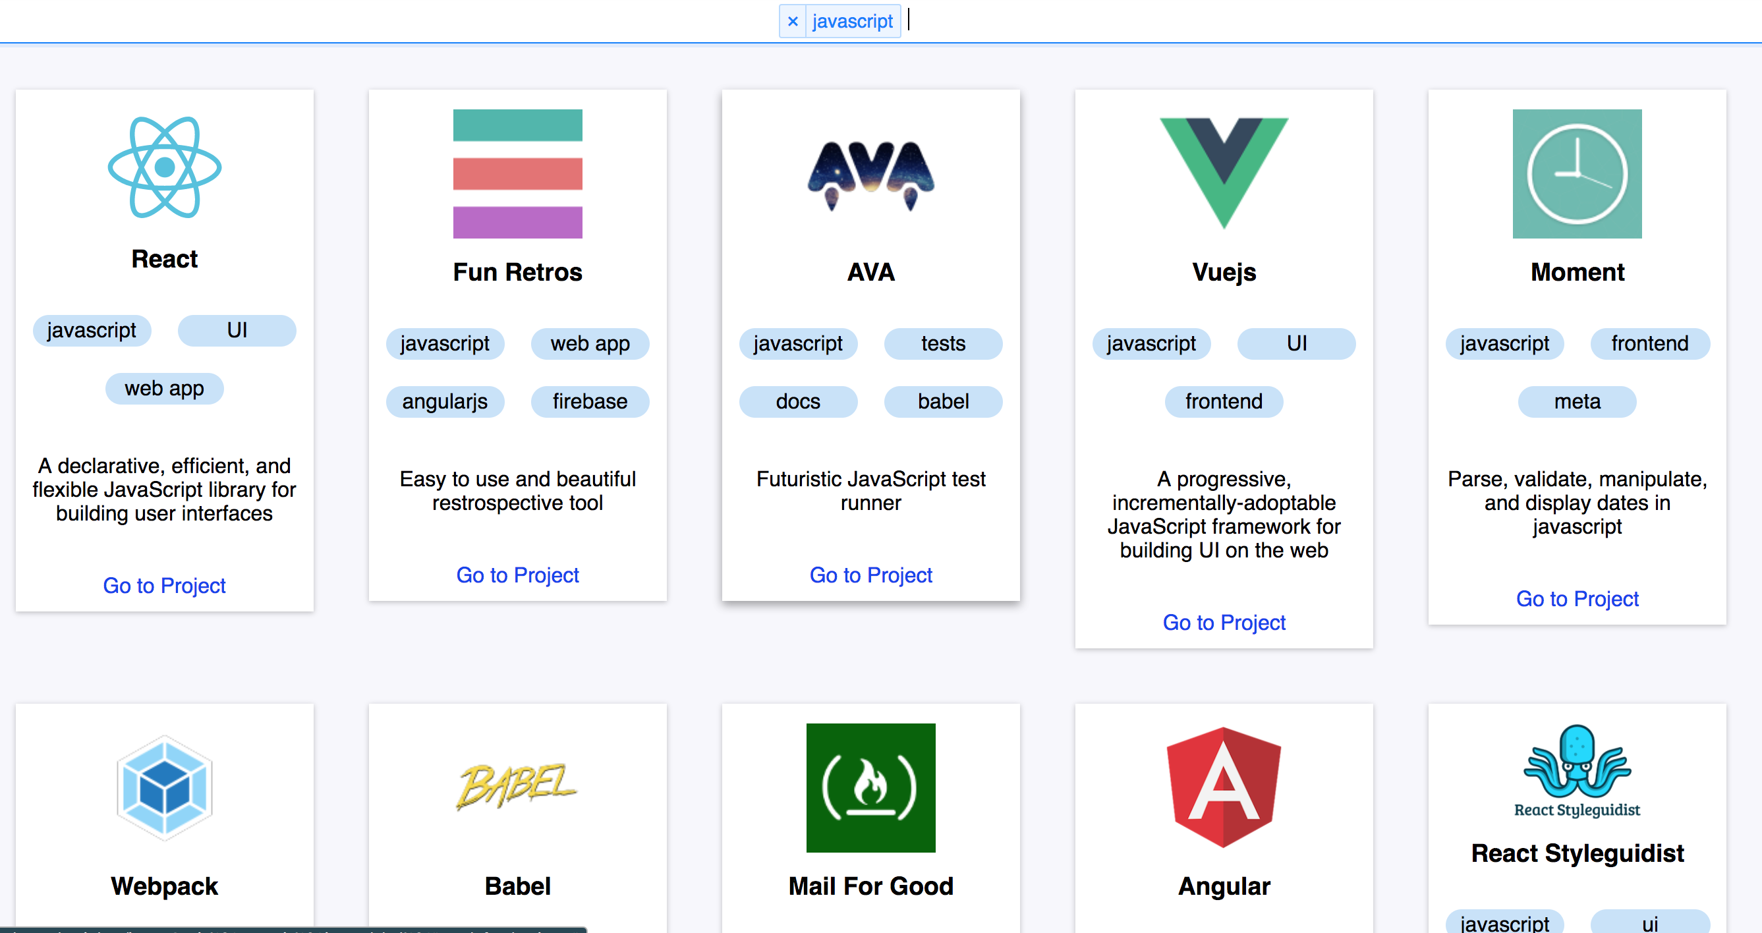Click the AVA galaxy logo

click(x=870, y=175)
